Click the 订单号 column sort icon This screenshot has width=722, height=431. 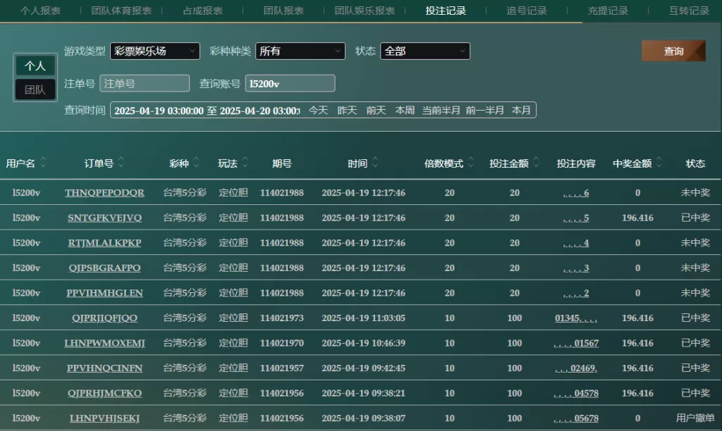click(x=121, y=163)
